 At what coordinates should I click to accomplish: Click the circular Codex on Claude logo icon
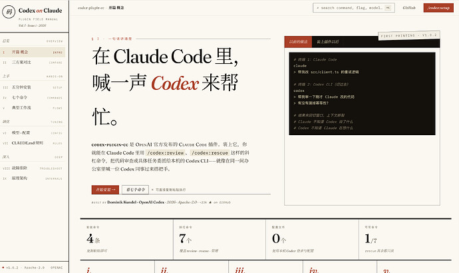click(9, 12)
